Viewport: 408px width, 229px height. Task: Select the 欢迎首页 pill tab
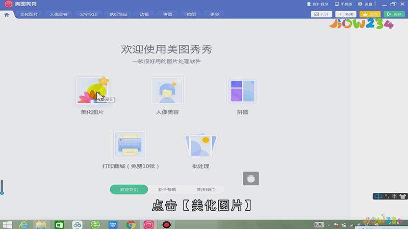pos(129,189)
